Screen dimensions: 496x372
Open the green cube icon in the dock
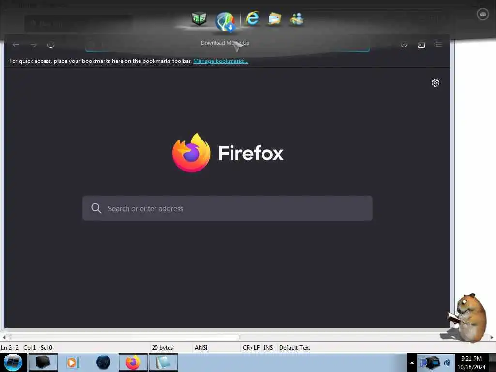point(199,18)
